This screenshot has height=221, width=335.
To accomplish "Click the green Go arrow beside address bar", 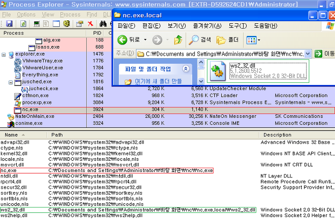I will pos(318,54).
